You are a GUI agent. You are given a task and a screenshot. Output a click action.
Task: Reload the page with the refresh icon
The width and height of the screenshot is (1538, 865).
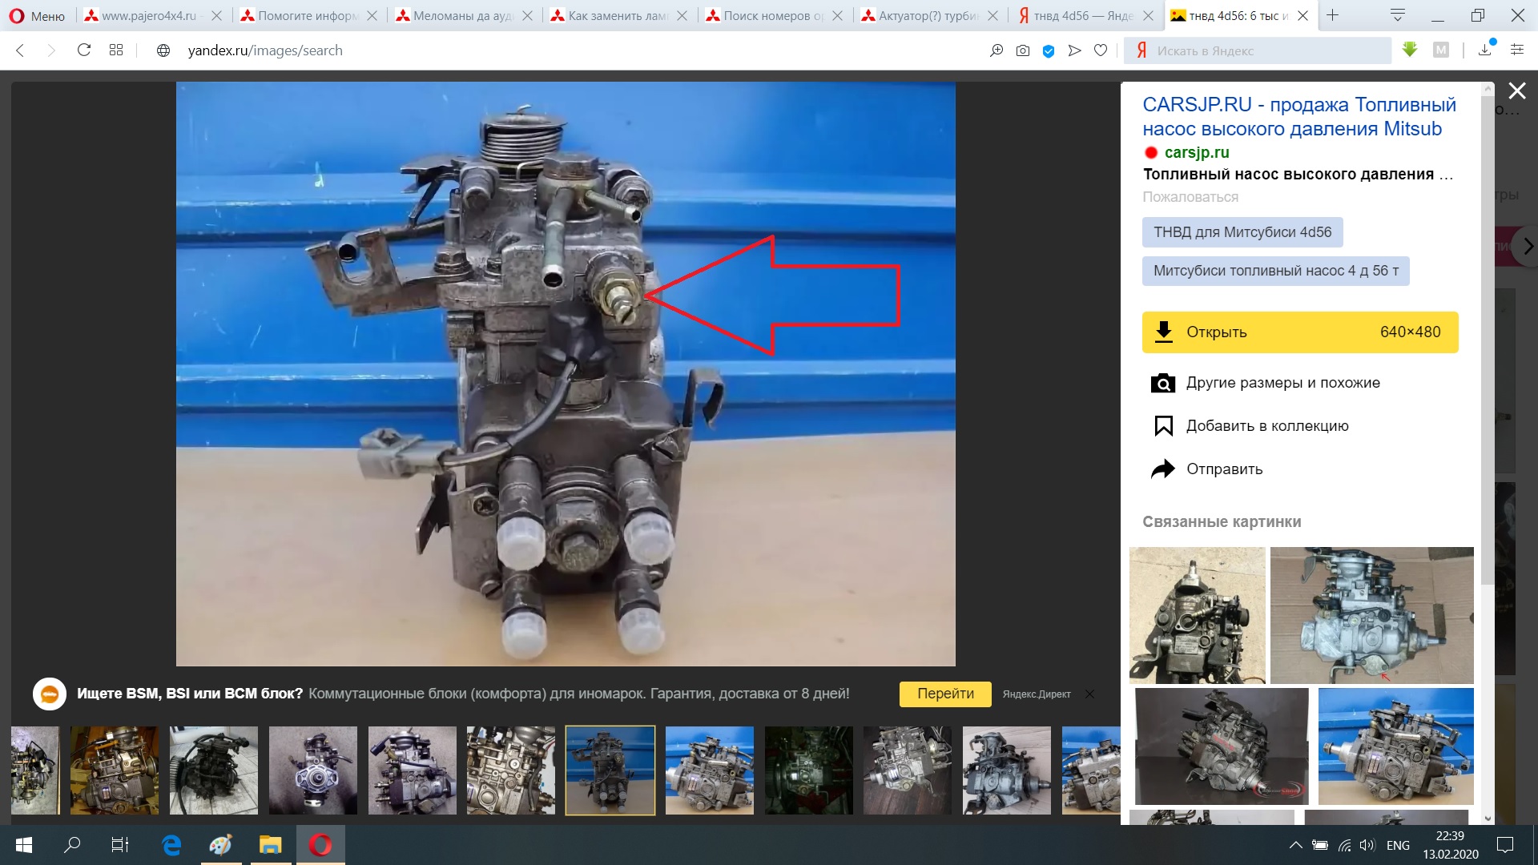click(x=83, y=50)
